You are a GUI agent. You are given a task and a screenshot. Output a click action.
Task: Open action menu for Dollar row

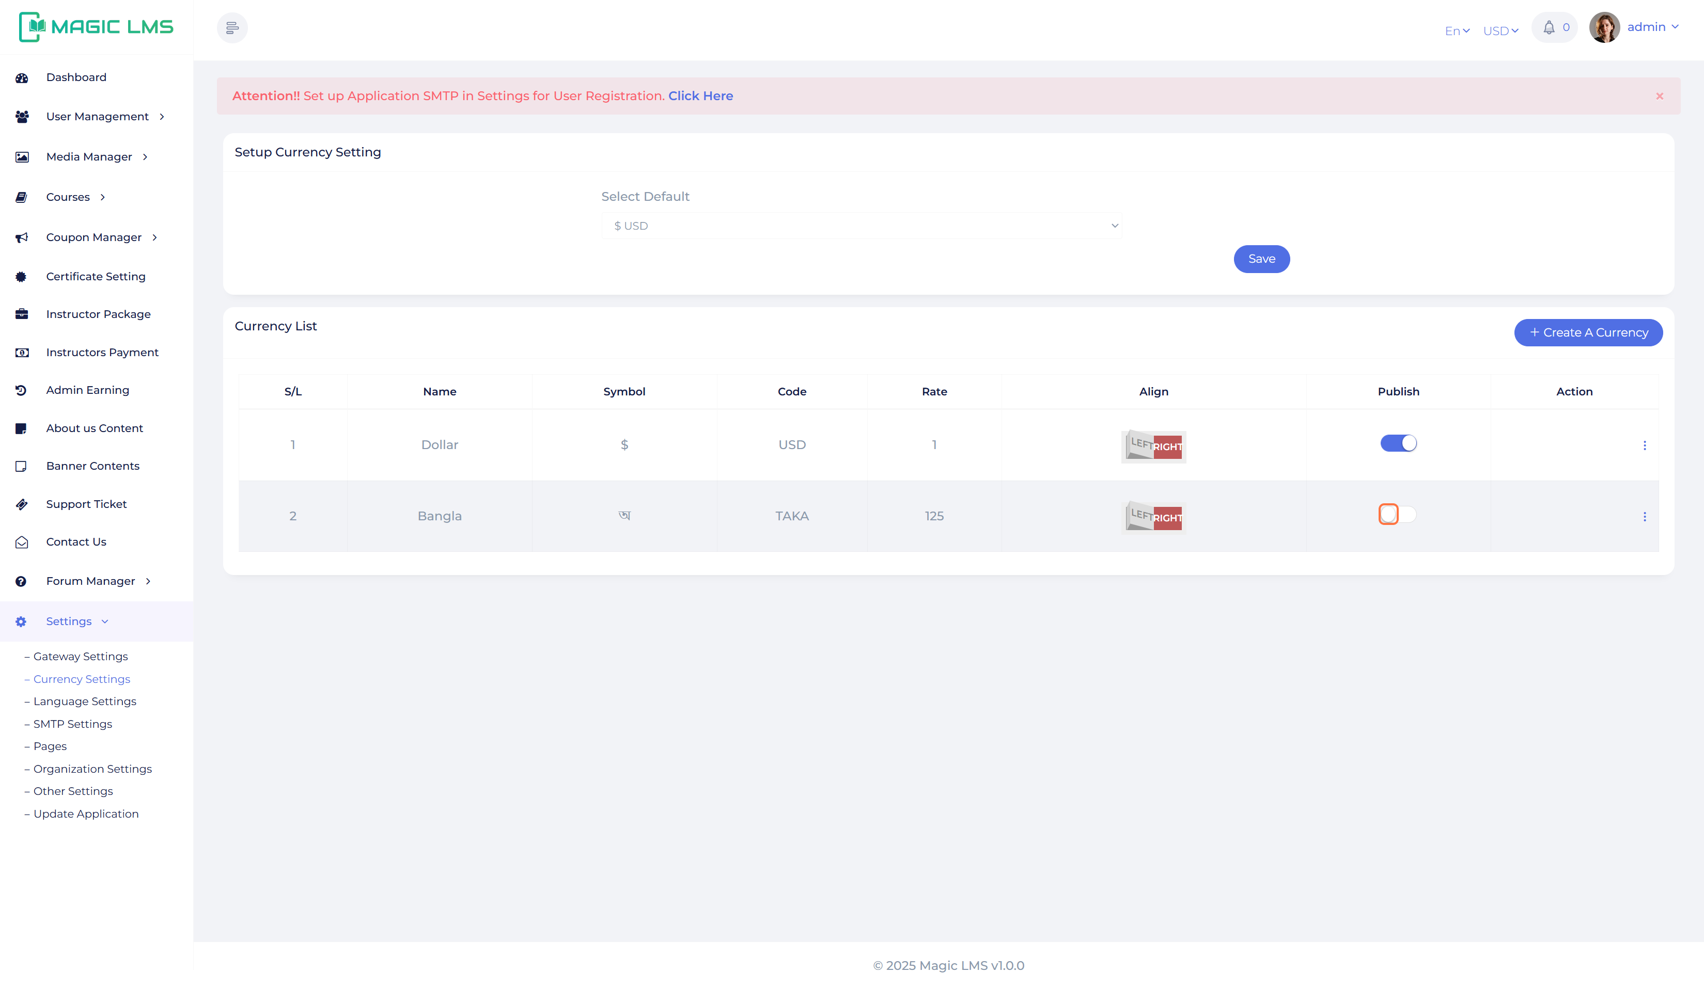(x=1645, y=445)
